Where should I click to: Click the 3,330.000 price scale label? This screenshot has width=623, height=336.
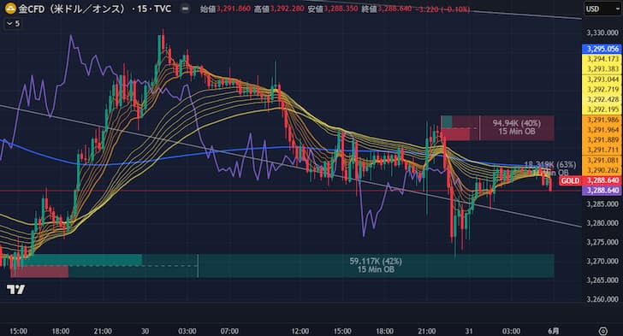coord(602,33)
